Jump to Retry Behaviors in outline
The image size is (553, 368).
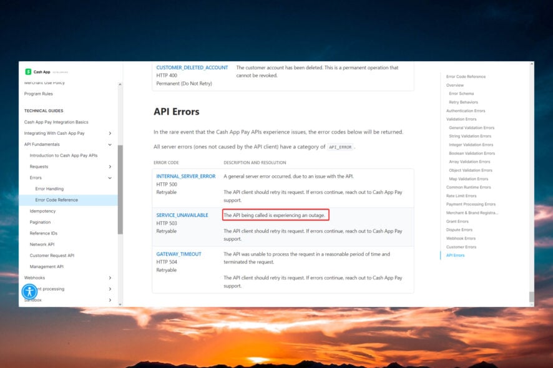(x=463, y=102)
